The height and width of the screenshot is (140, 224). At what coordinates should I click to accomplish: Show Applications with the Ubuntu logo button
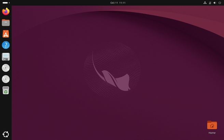point(6,134)
